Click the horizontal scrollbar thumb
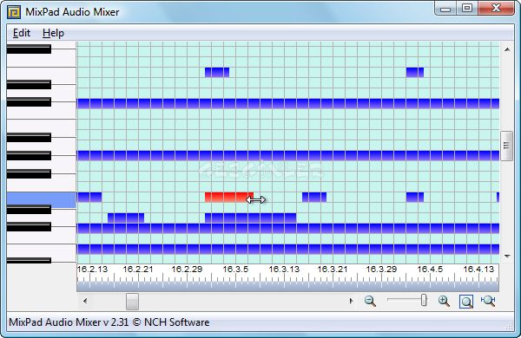Viewport: 521px width, 338px height. click(x=132, y=302)
